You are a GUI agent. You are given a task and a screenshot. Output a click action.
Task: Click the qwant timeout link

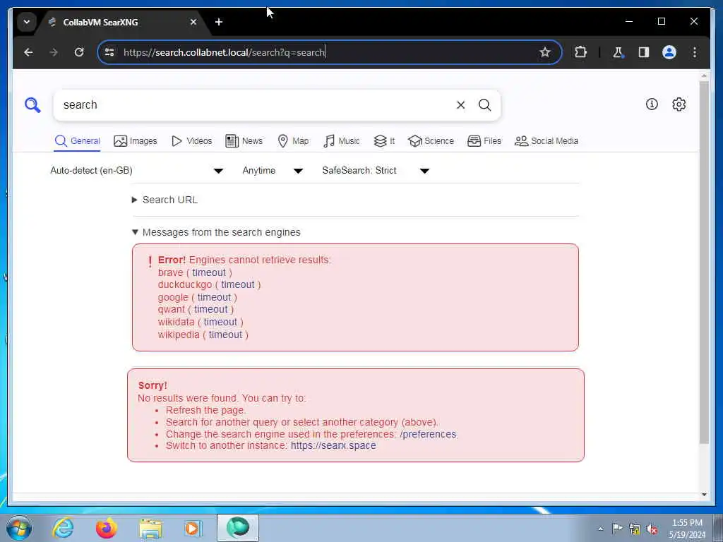[210, 309]
